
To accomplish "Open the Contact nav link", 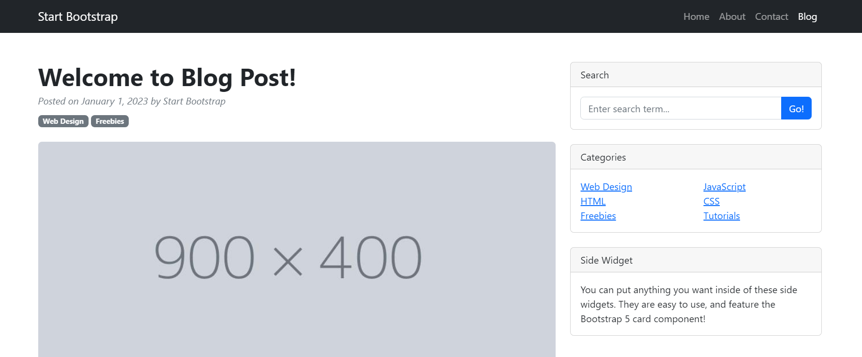I will (x=771, y=16).
